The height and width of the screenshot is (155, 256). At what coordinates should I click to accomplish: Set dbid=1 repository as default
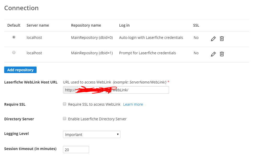(x=14, y=53)
